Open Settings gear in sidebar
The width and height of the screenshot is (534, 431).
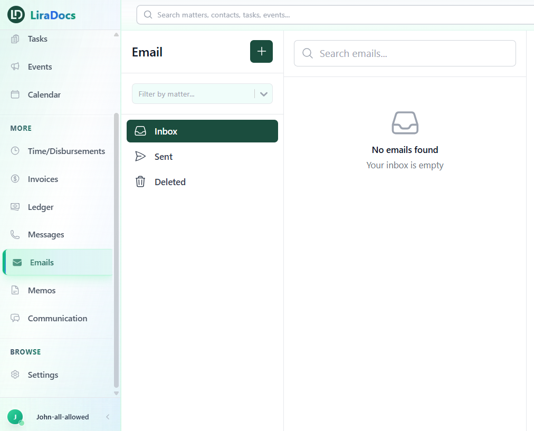click(x=15, y=375)
